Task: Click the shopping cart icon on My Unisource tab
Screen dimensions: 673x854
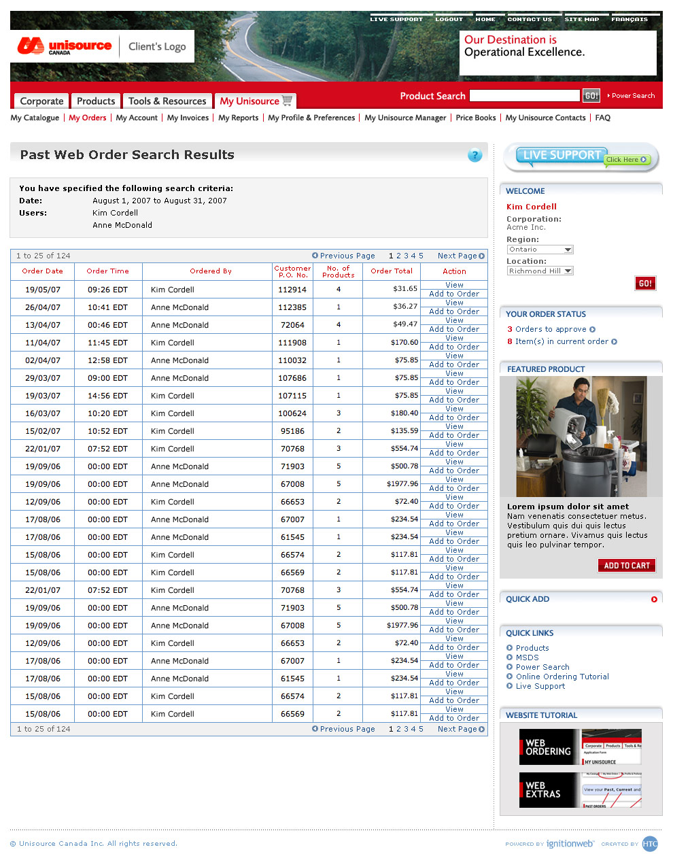Action: (x=288, y=101)
